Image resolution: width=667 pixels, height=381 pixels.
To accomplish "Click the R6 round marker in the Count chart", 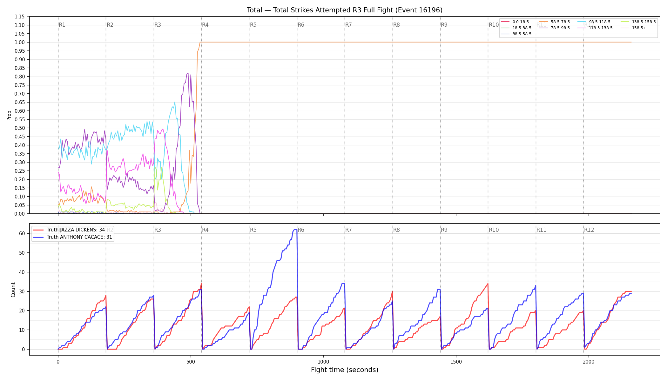I will tap(301, 230).
